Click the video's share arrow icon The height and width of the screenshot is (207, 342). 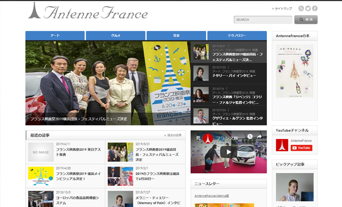pos(259,137)
